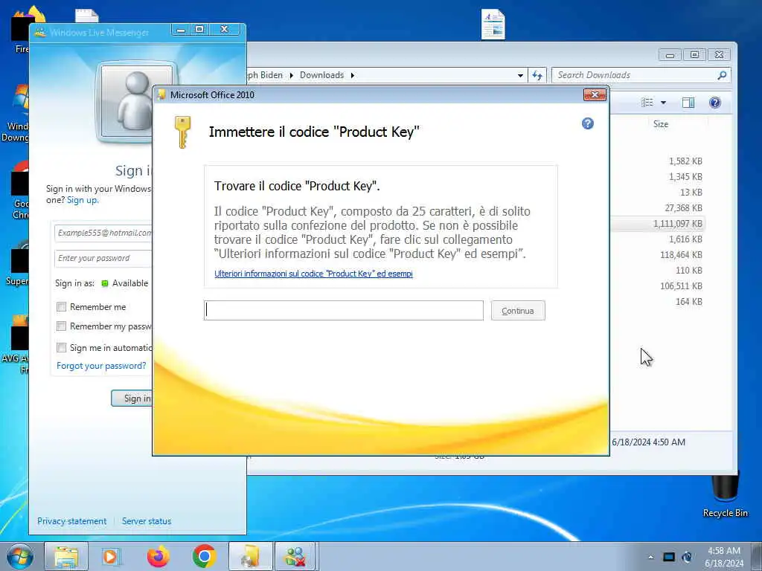Refresh the Downloads folder view
The width and height of the screenshot is (762, 571).
pos(537,75)
